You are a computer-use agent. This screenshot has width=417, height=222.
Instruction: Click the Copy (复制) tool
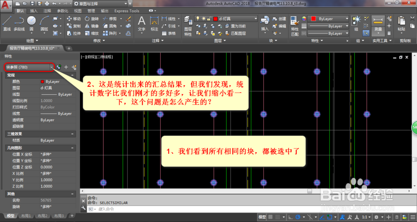pos(74,26)
